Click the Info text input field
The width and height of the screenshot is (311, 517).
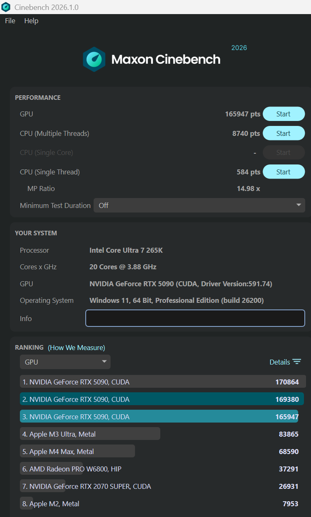pos(195,318)
